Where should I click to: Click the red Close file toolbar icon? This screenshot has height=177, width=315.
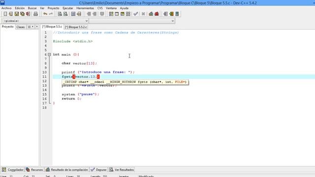(28, 14)
